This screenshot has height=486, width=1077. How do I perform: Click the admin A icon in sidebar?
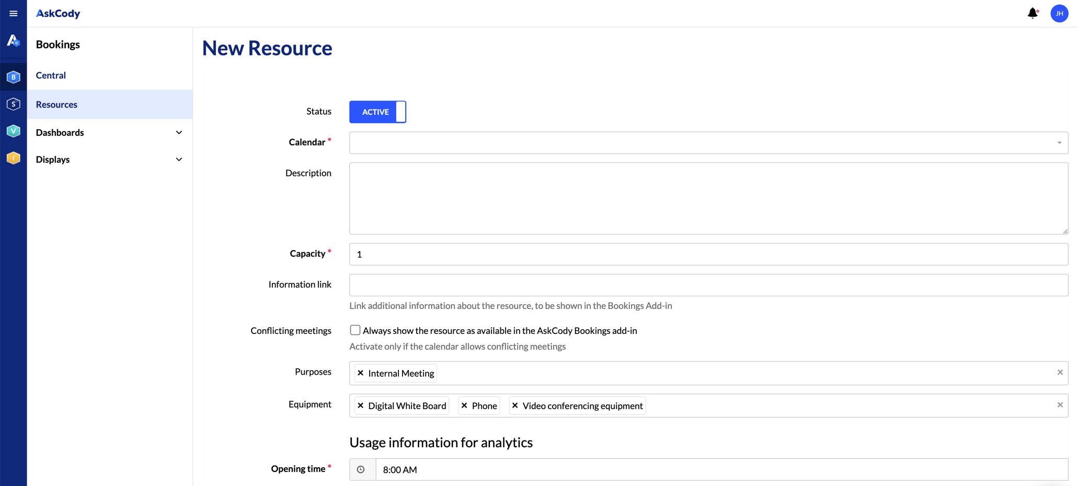[13, 41]
